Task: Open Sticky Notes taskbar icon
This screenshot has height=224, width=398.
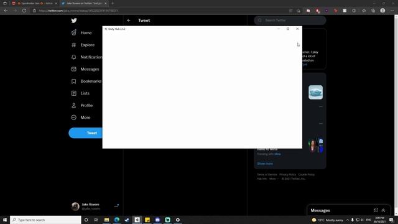Action: 147,220
